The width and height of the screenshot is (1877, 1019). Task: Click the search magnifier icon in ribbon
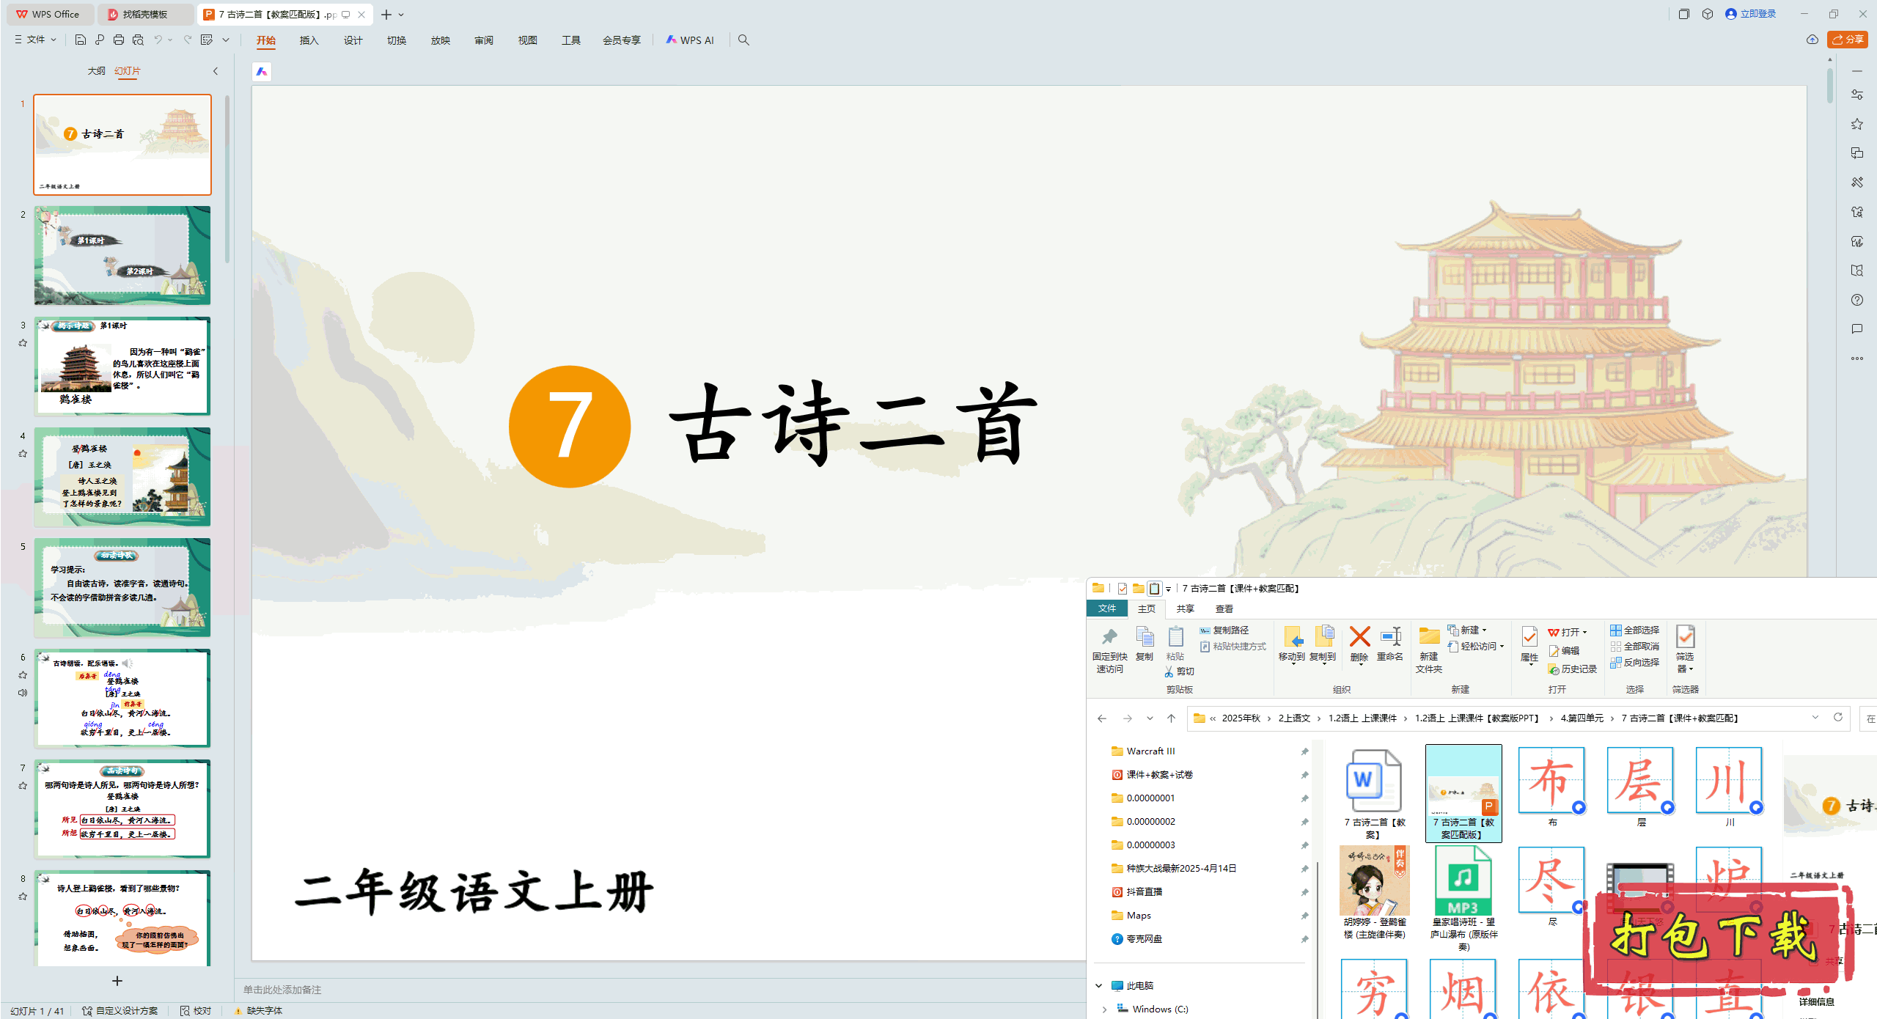pyautogui.click(x=743, y=40)
